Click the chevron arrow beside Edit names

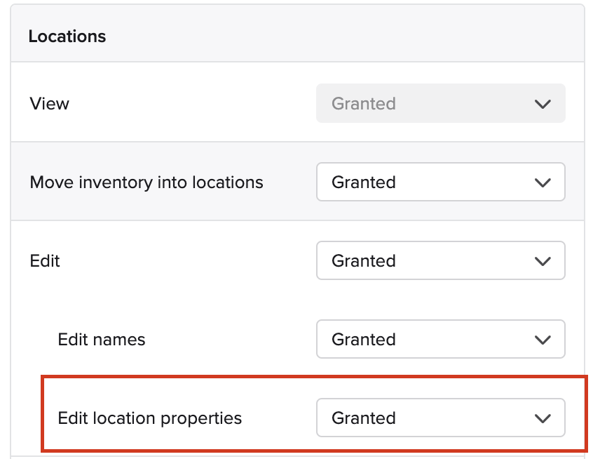point(543,340)
